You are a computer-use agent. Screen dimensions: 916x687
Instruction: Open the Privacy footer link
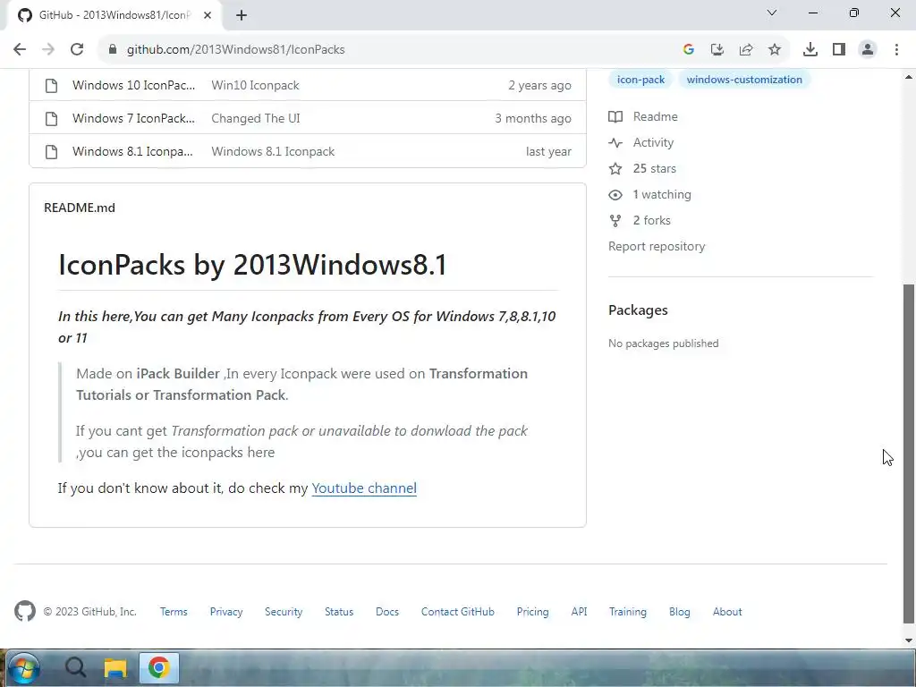pos(226,612)
